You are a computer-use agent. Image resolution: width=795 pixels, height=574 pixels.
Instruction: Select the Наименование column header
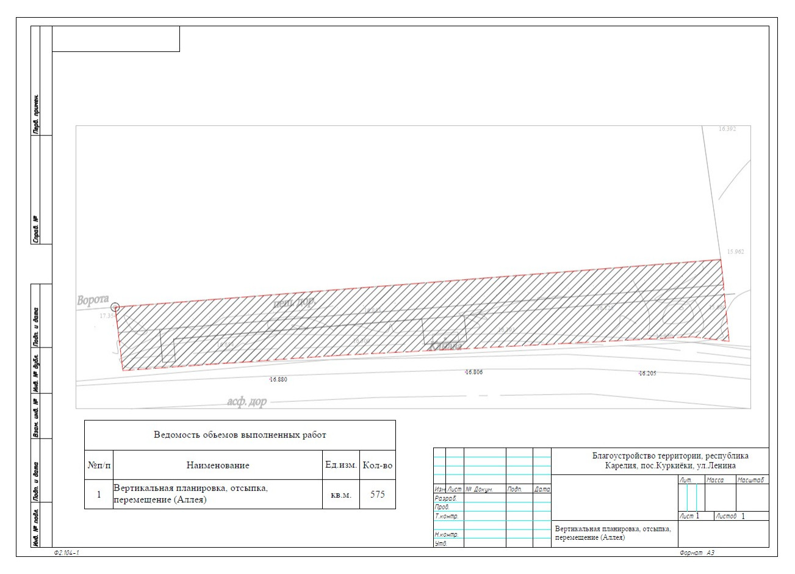pos(218,465)
